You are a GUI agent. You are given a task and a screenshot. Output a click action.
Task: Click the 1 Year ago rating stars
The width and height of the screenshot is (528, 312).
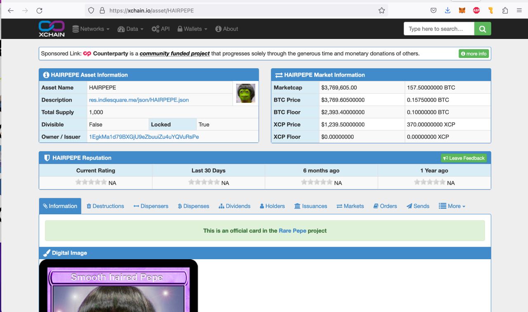click(429, 182)
